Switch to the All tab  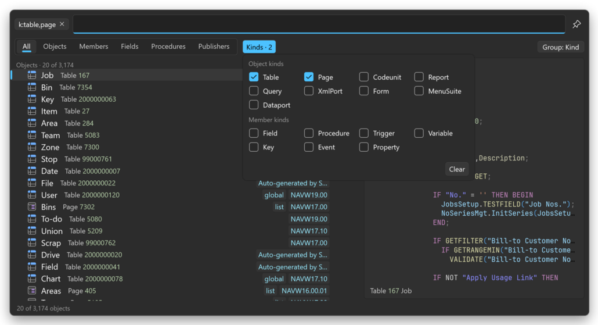pyautogui.click(x=26, y=47)
